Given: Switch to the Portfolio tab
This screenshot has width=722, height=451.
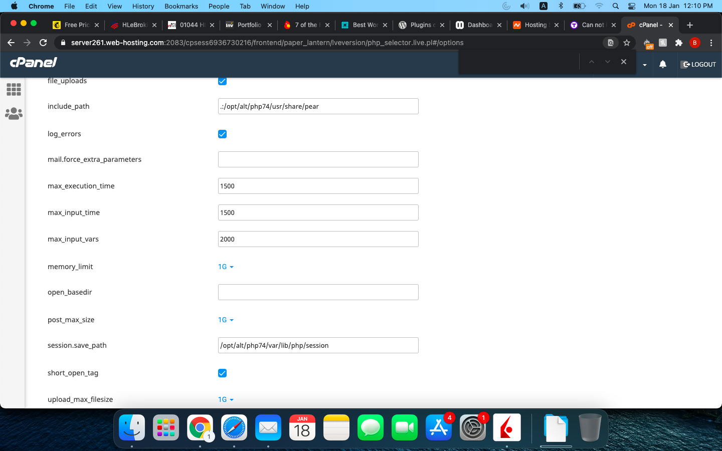Looking at the screenshot, I should pyautogui.click(x=248, y=25).
